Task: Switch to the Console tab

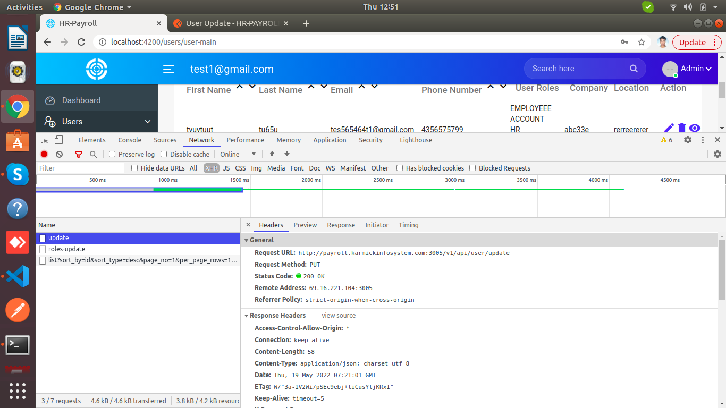Action: pos(130,140)
